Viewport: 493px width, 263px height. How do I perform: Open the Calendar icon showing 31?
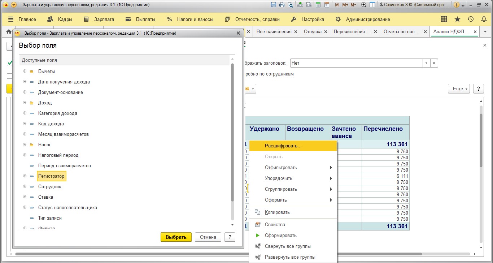click(327, 5)
